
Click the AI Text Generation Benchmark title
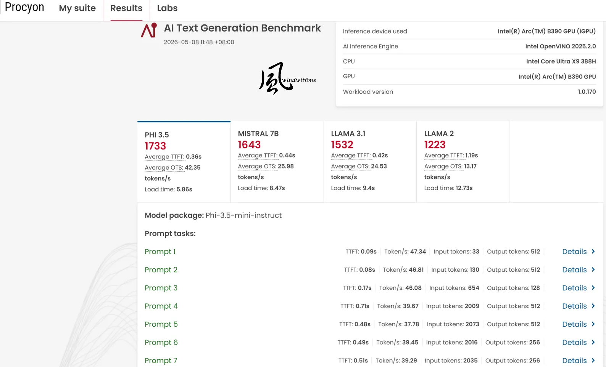(x=242, y=28)
